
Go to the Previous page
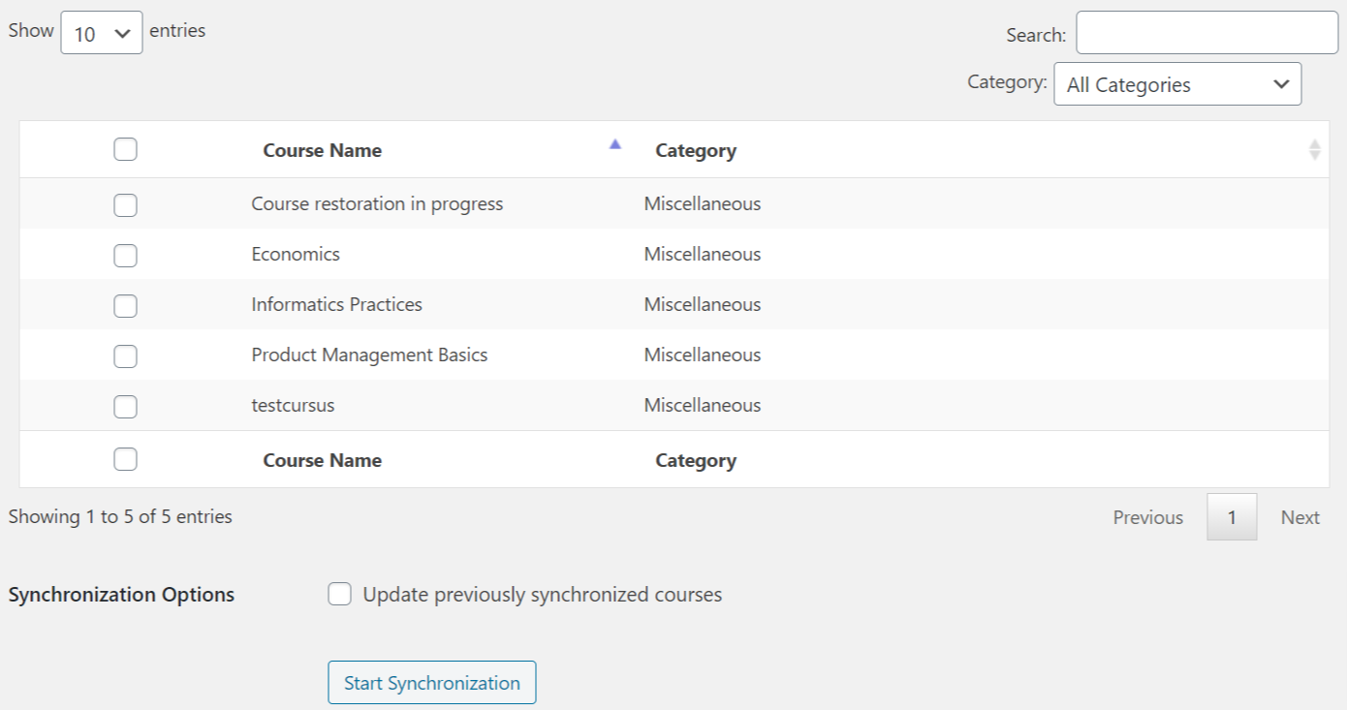click(1147, 517)
